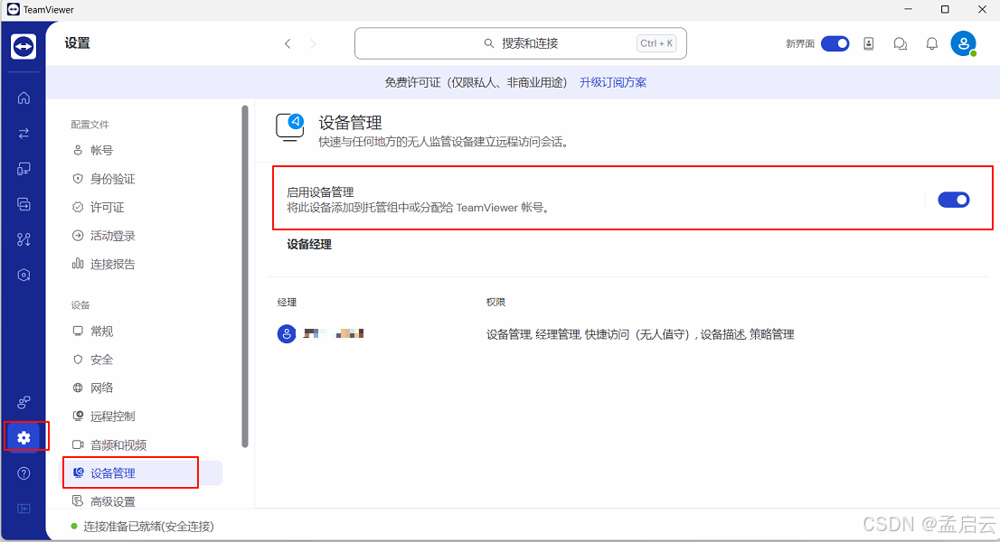Click the 搜索和连接 search field
This screenshot has width=1000, height=542.
521,43
